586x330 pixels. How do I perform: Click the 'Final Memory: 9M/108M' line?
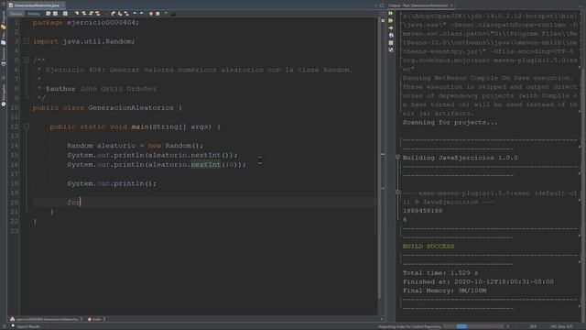pyautogui.click(x=444, y=291)
